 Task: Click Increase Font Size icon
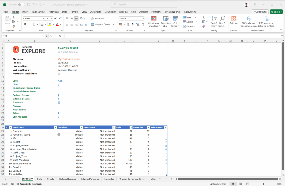click(55, 19)
